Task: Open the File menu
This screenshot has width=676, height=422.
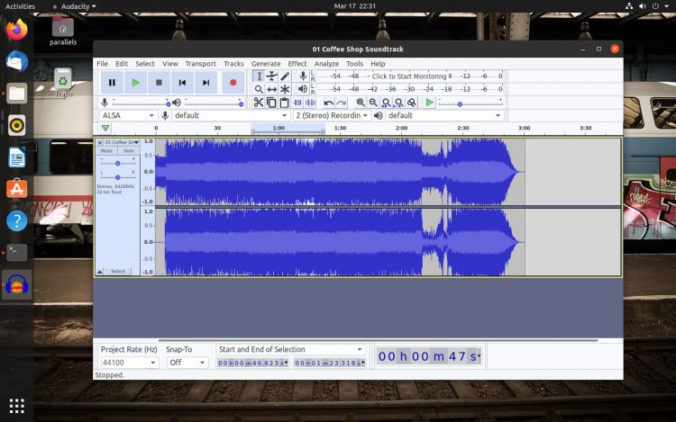Action: coord(102,64)
